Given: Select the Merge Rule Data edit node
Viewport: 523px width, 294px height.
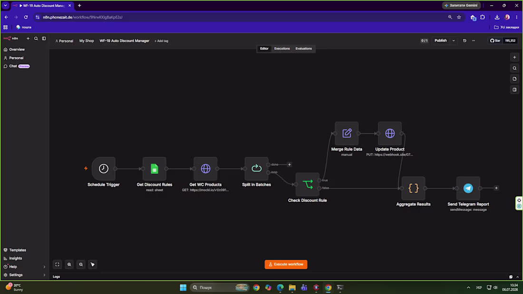Looking at the screenshot, I should click(347, 133).
